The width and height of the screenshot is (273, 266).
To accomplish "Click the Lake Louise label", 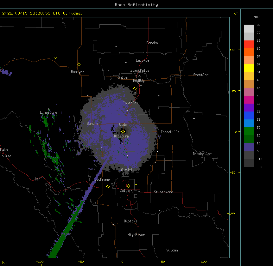I will tap(6, 153).
